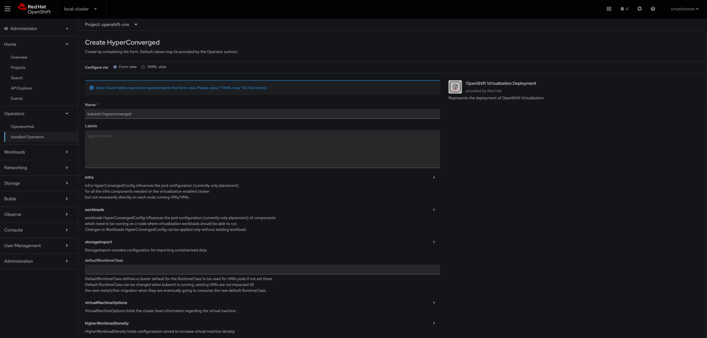
Task: Open the Networking navigation section
Action: point(36,168)
